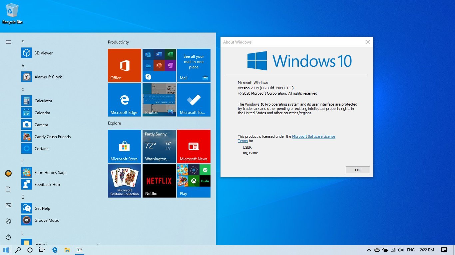The height and width of the screenshot is (255, 455).
Task: Click OK in About Windows
Action: tap(358, 170)
